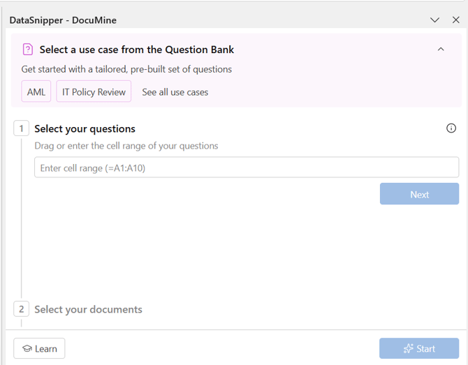Click the sparkle icon on Start
The image size is (468, 365).
[x=409, y=348]
